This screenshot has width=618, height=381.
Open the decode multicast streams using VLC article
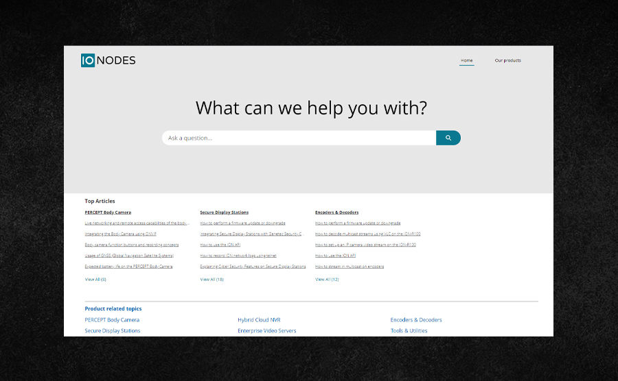367,234
